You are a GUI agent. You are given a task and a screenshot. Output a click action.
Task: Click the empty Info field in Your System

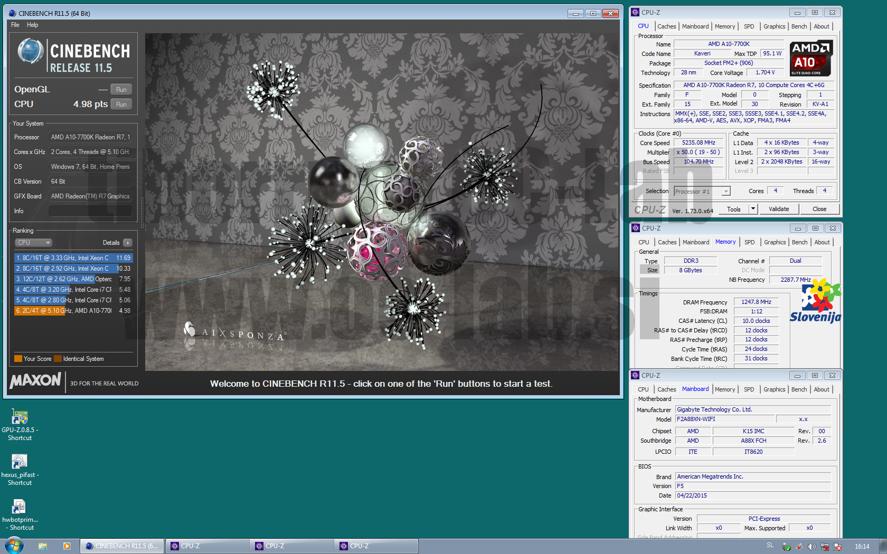(x=90, y=211)
